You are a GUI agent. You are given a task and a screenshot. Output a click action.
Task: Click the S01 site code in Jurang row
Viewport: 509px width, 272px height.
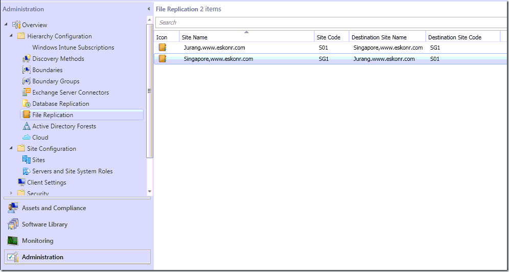(323, 48)
